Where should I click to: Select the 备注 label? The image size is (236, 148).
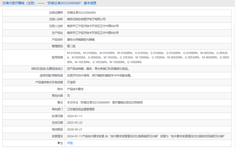(x=60, y=102)
